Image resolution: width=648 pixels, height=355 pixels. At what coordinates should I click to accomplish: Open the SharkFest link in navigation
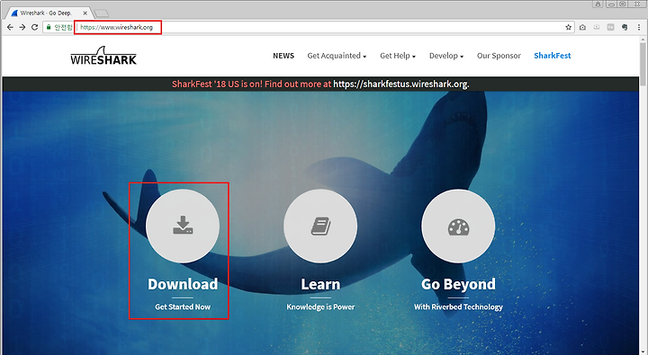(552, 56)
